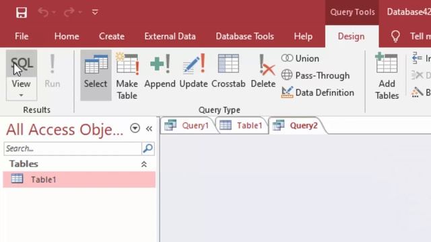Click the Save icon in quick access toolbar
This screenshot has width=431, height=242.
pyautogui.click(x=22, y=12)
